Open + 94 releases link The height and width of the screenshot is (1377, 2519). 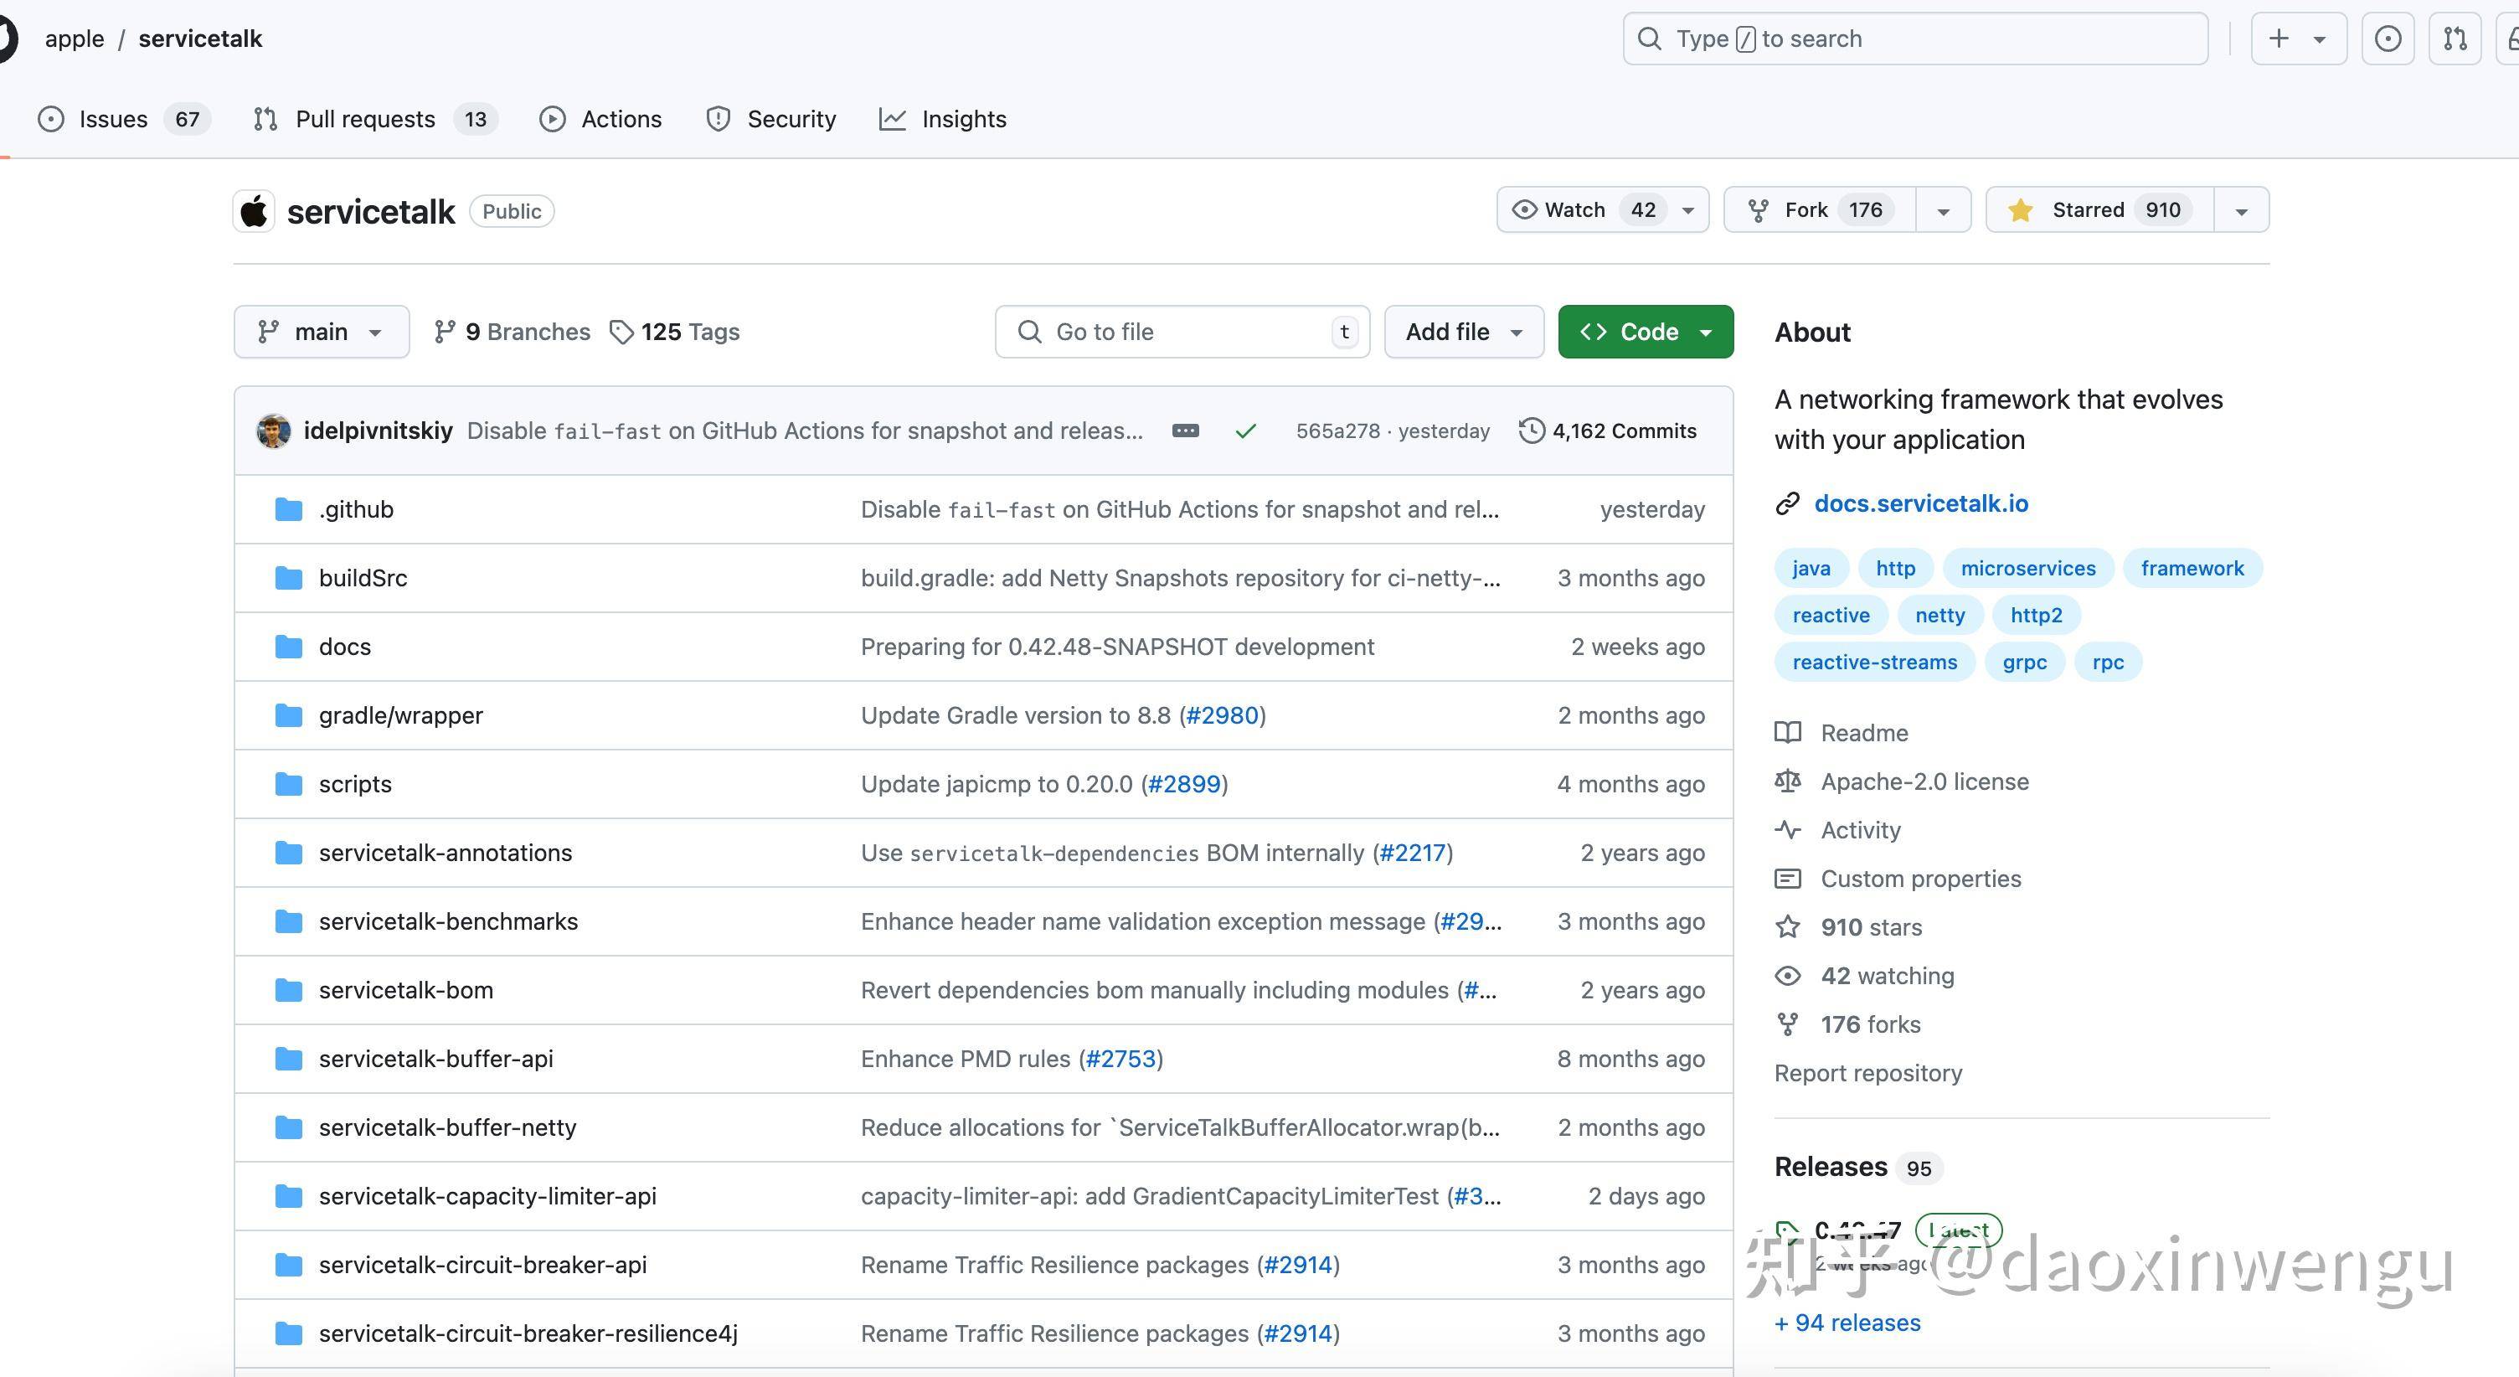pos(1847,1323)
